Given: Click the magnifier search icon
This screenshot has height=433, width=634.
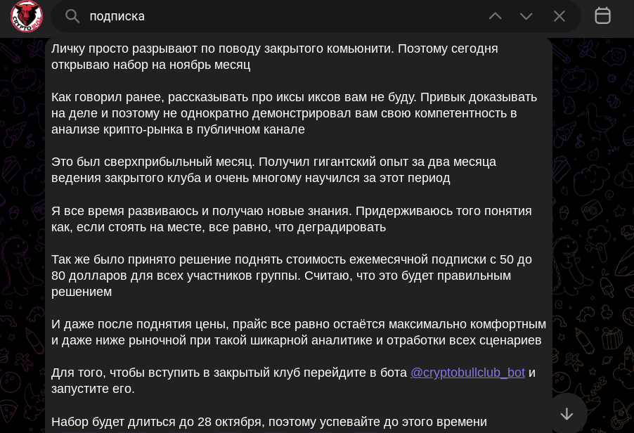Looking at the screenshot, I should (x=72, y=16).
